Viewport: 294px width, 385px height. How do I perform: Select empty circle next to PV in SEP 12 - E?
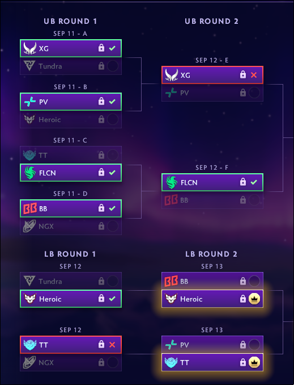click(x=254, y=93)
